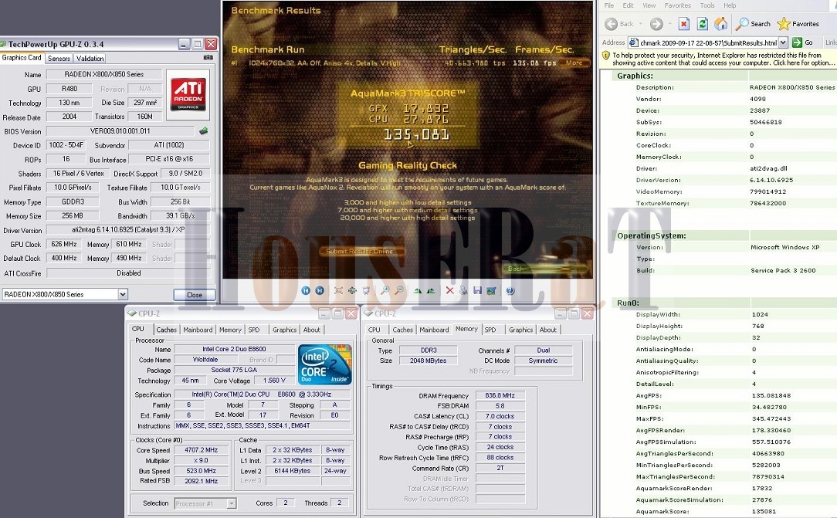This screenshot has height=518, width=837.
Task: Click the Intel Core 2 Duo logo
Action: (324, 364)
